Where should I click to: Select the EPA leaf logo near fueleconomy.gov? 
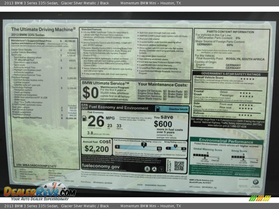(147, 169)
